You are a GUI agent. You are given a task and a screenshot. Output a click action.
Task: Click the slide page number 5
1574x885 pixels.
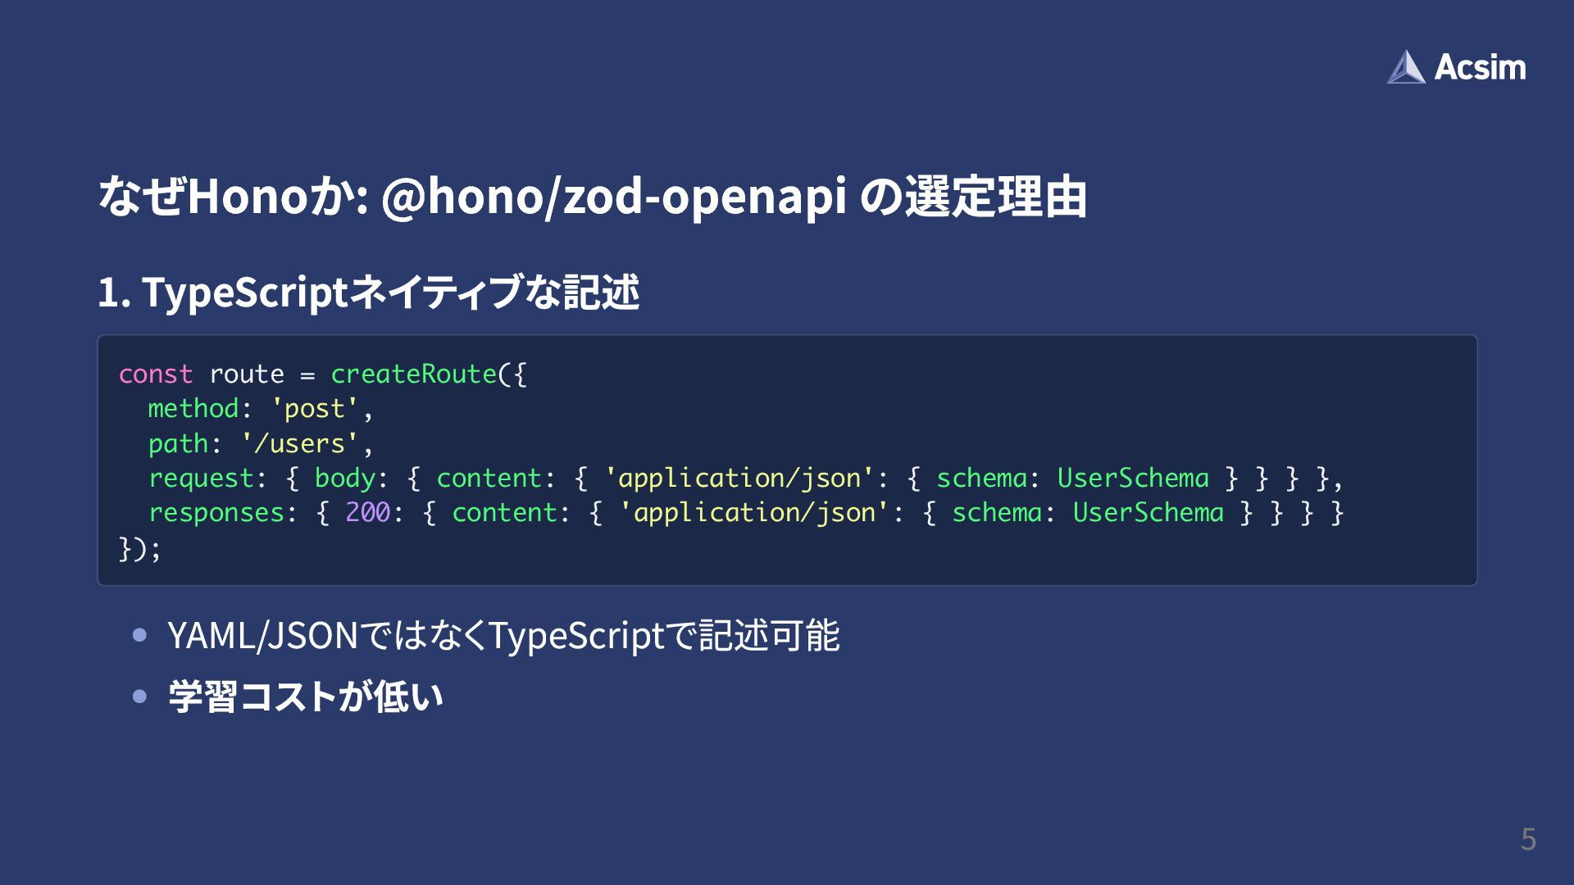pos(1528,839)
